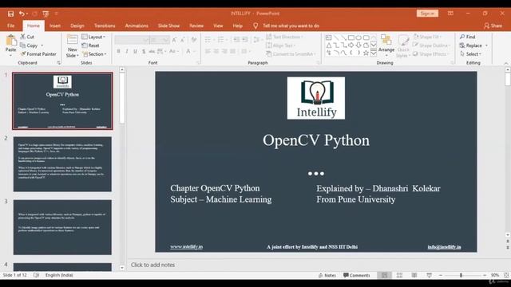
Task: Select slide 3 thumbnail
Action: [x=62, y=227]
